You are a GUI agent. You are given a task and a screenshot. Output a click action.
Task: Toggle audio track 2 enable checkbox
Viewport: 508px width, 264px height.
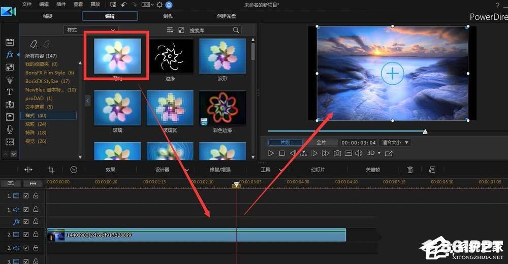26,248
